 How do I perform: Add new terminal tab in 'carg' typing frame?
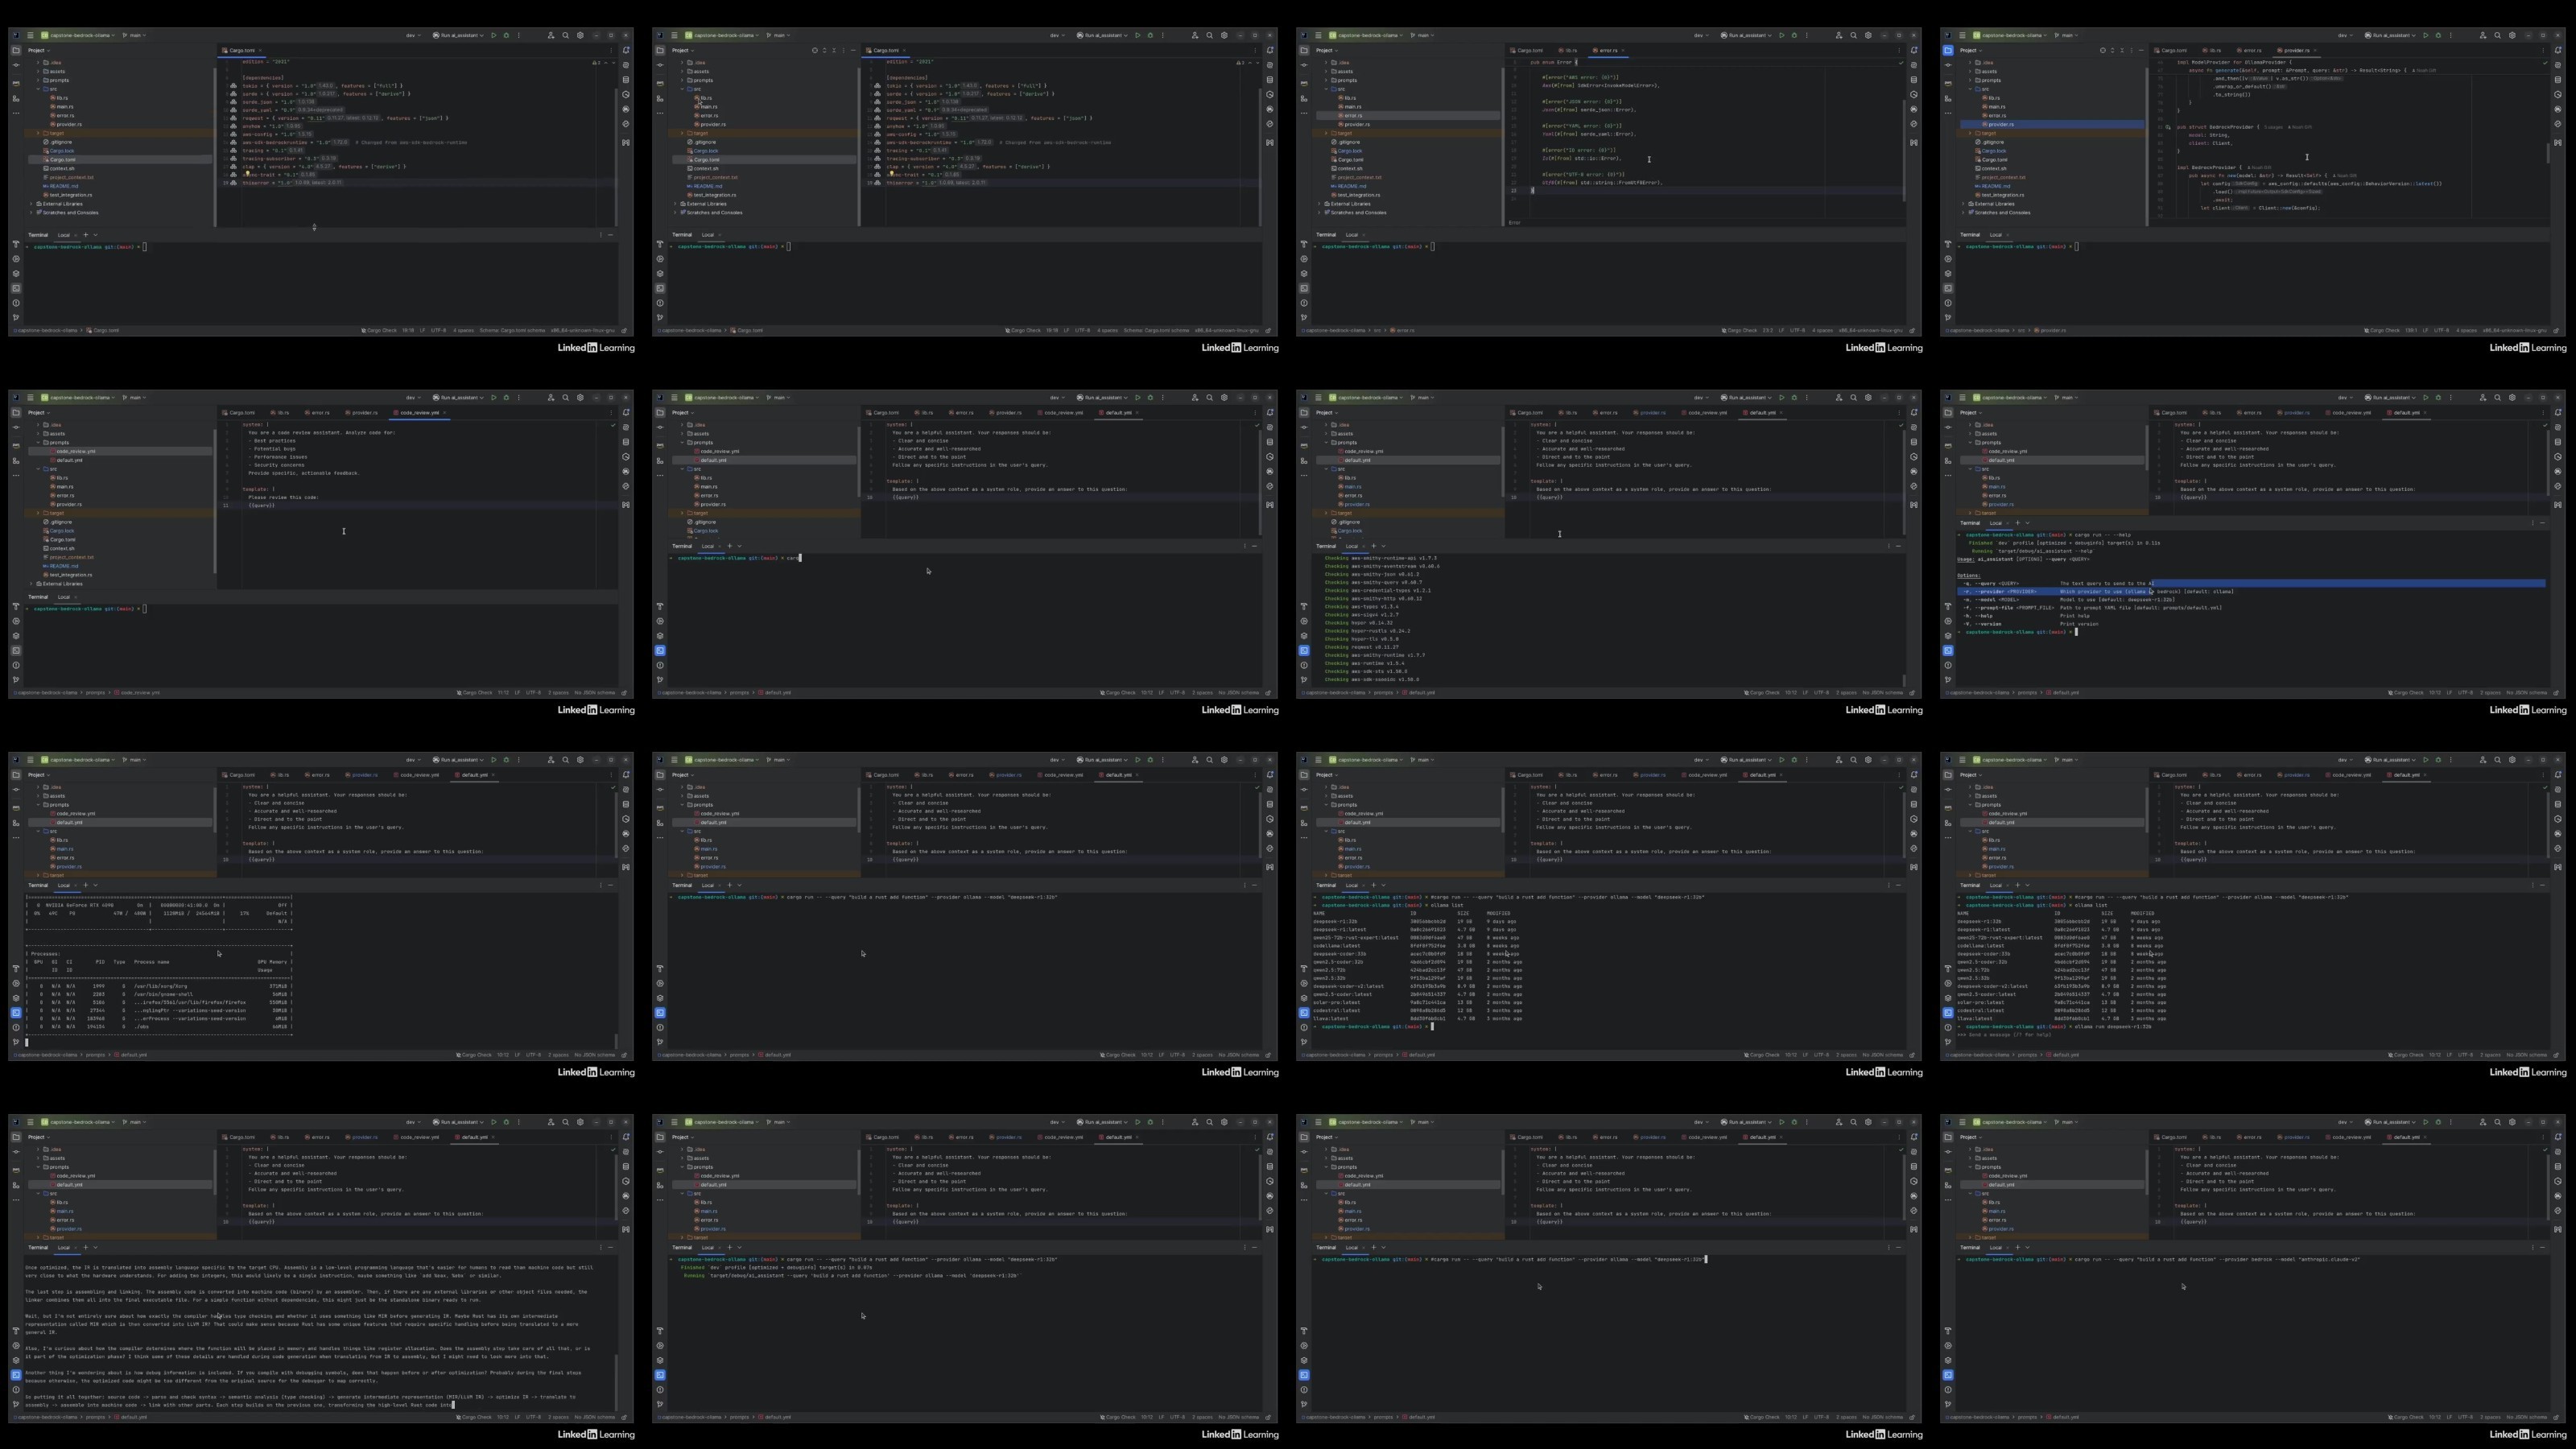pyautogui.click(x=729, y=546)
